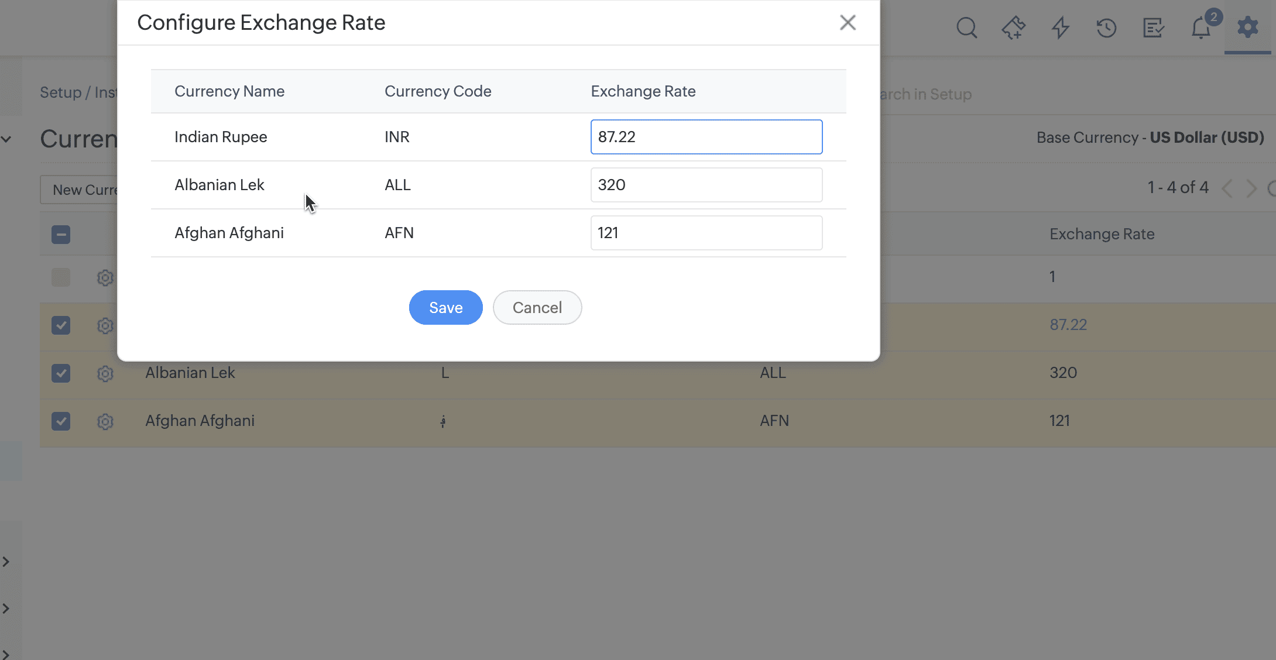The image size is (1276, 660).
Task: Open the notifications bell showing 2 alerts
Action: 1200,27
